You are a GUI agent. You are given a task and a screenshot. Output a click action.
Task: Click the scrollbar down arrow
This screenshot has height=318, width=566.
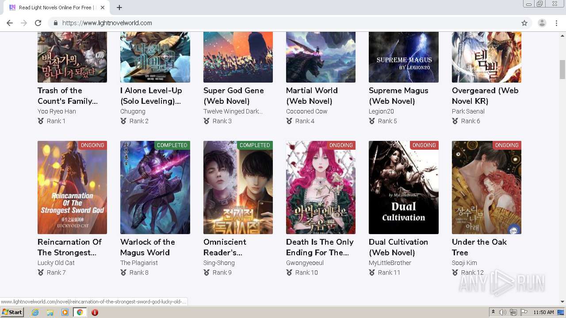562,302
